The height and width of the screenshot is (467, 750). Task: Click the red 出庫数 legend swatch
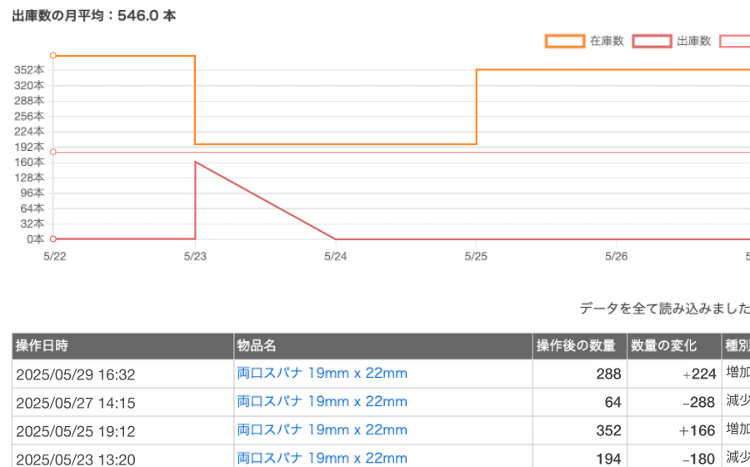pyautogui.click(x=652, y=42)
